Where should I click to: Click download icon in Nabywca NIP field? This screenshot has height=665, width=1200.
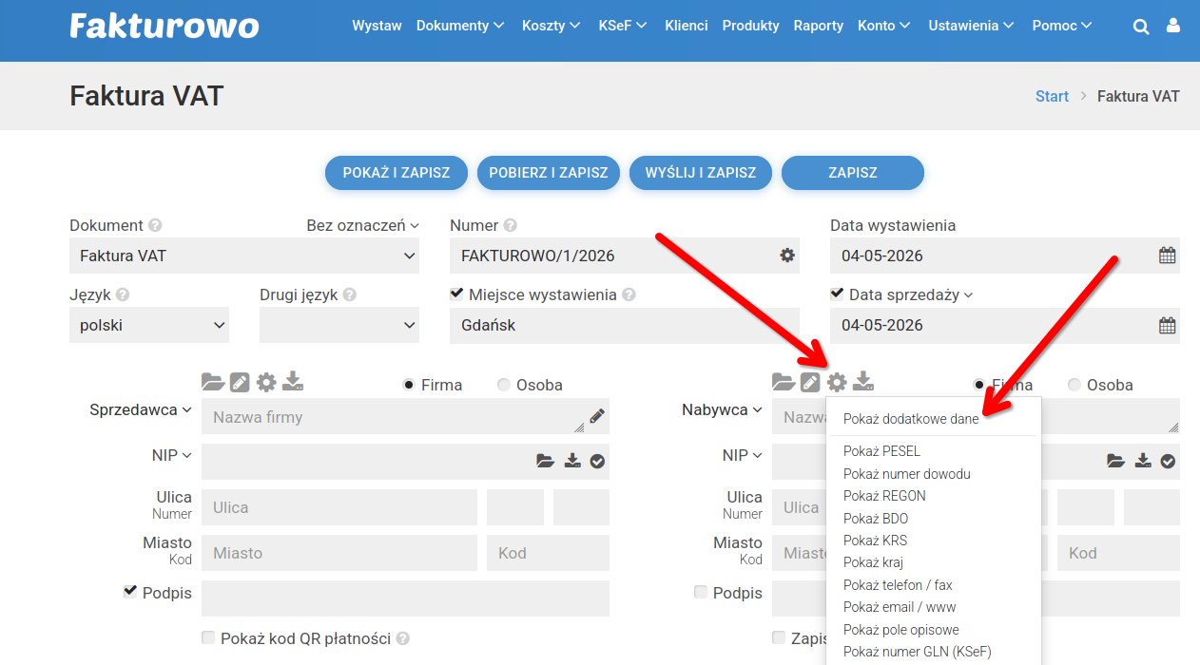tap(1142, 461)
